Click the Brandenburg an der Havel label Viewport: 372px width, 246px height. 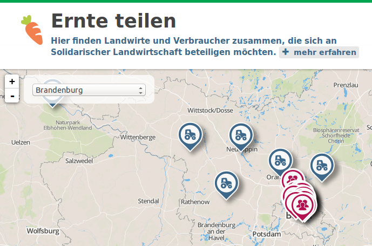coord(217,231)
